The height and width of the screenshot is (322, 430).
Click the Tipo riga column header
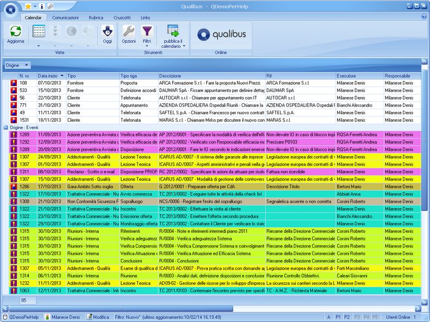[x=139, y=76]
